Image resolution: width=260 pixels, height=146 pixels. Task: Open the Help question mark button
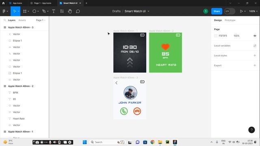(x=251, y=130)
